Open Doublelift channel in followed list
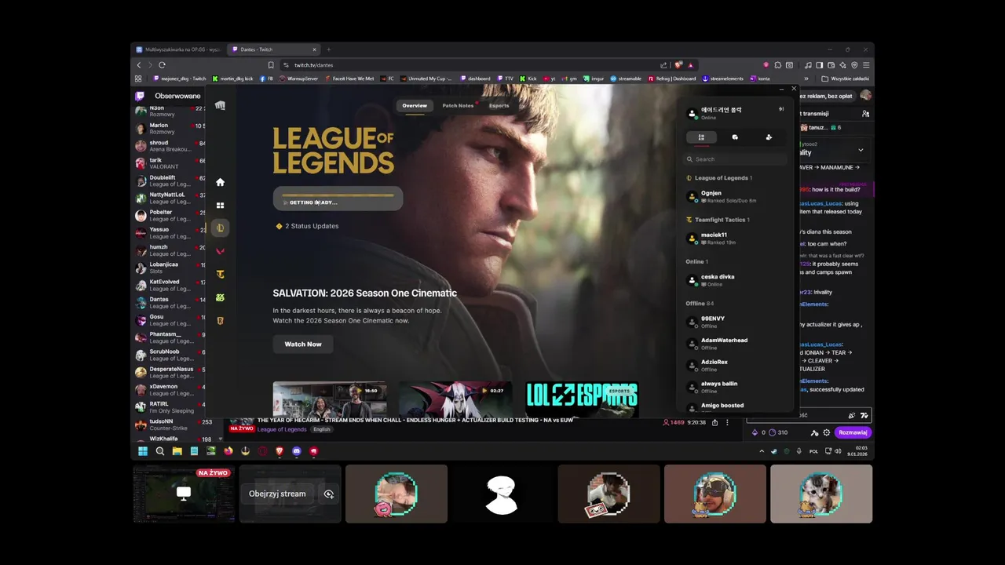Viewport: 1005px width, 565px height. tap(169, 180)
